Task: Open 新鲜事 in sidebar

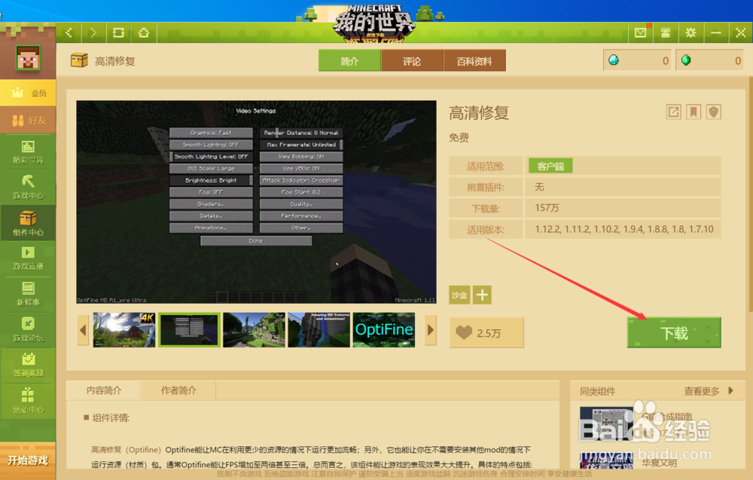Action: point(28,294)
